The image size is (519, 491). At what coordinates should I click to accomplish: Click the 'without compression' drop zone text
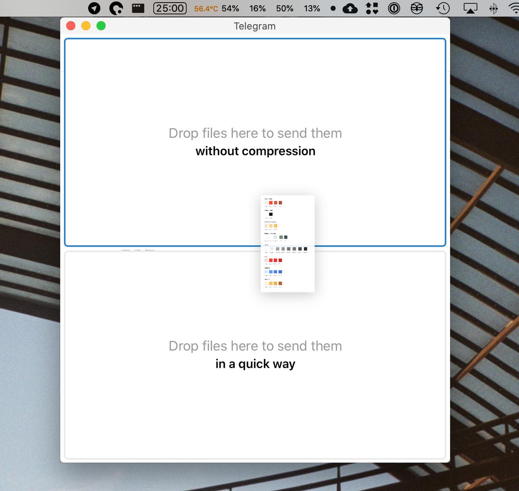pos(255,151)
